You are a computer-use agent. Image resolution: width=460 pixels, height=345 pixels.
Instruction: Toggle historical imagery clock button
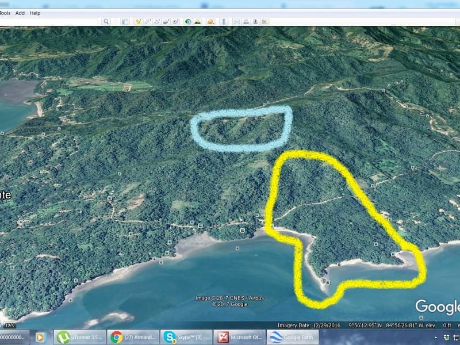(x=188, y=21)
